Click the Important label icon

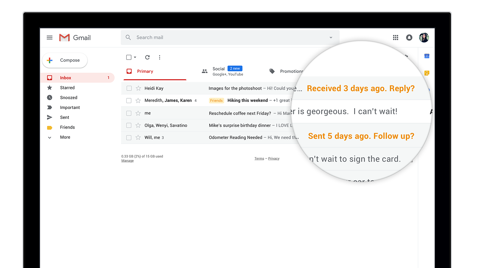click(49, 107)
